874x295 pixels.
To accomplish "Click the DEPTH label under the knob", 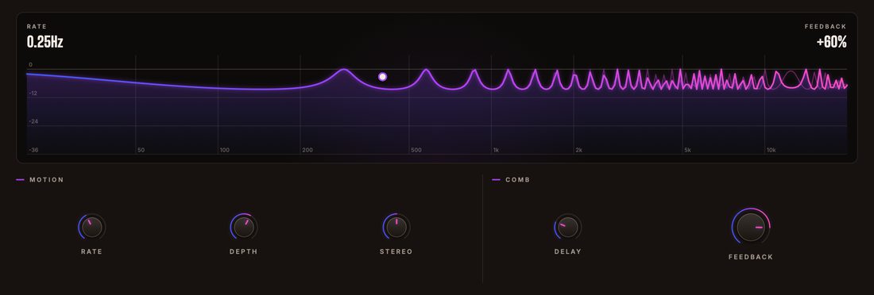I will (x=244, y=251).
